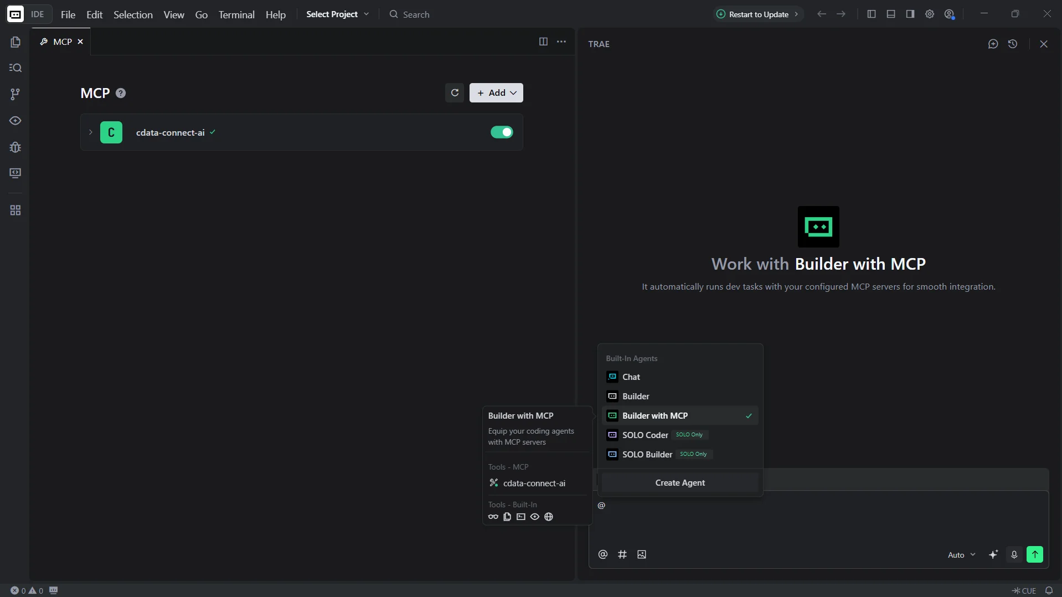Open the Help menu
Viewport: 1062px width, 597px height.
tap(276, 14)
